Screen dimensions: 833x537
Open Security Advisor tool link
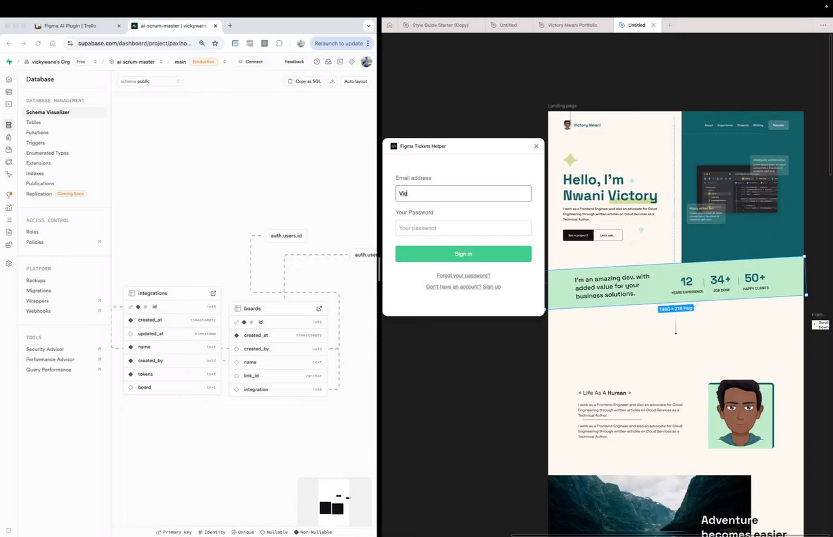point(45,350)
